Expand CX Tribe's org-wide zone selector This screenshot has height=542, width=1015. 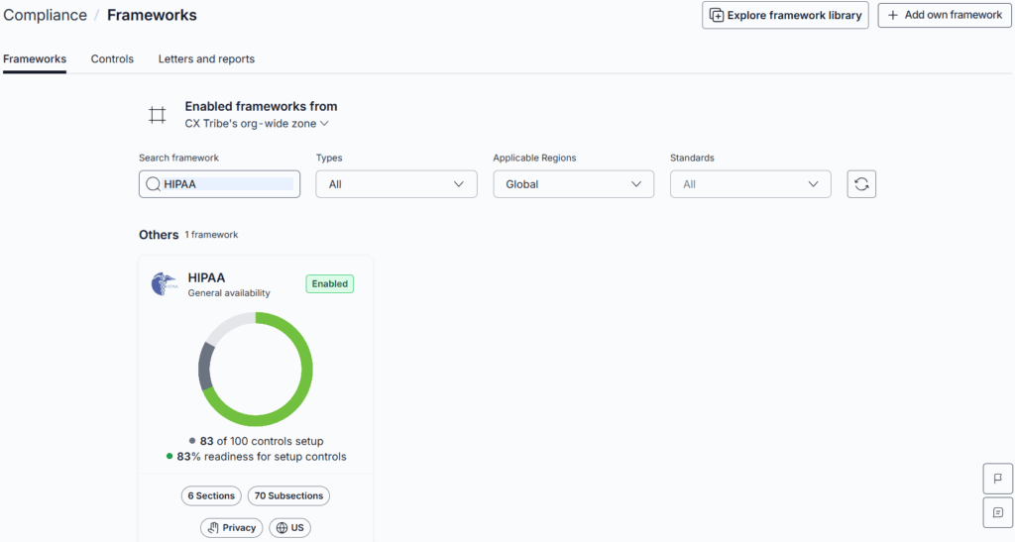(x=257, y=124)
